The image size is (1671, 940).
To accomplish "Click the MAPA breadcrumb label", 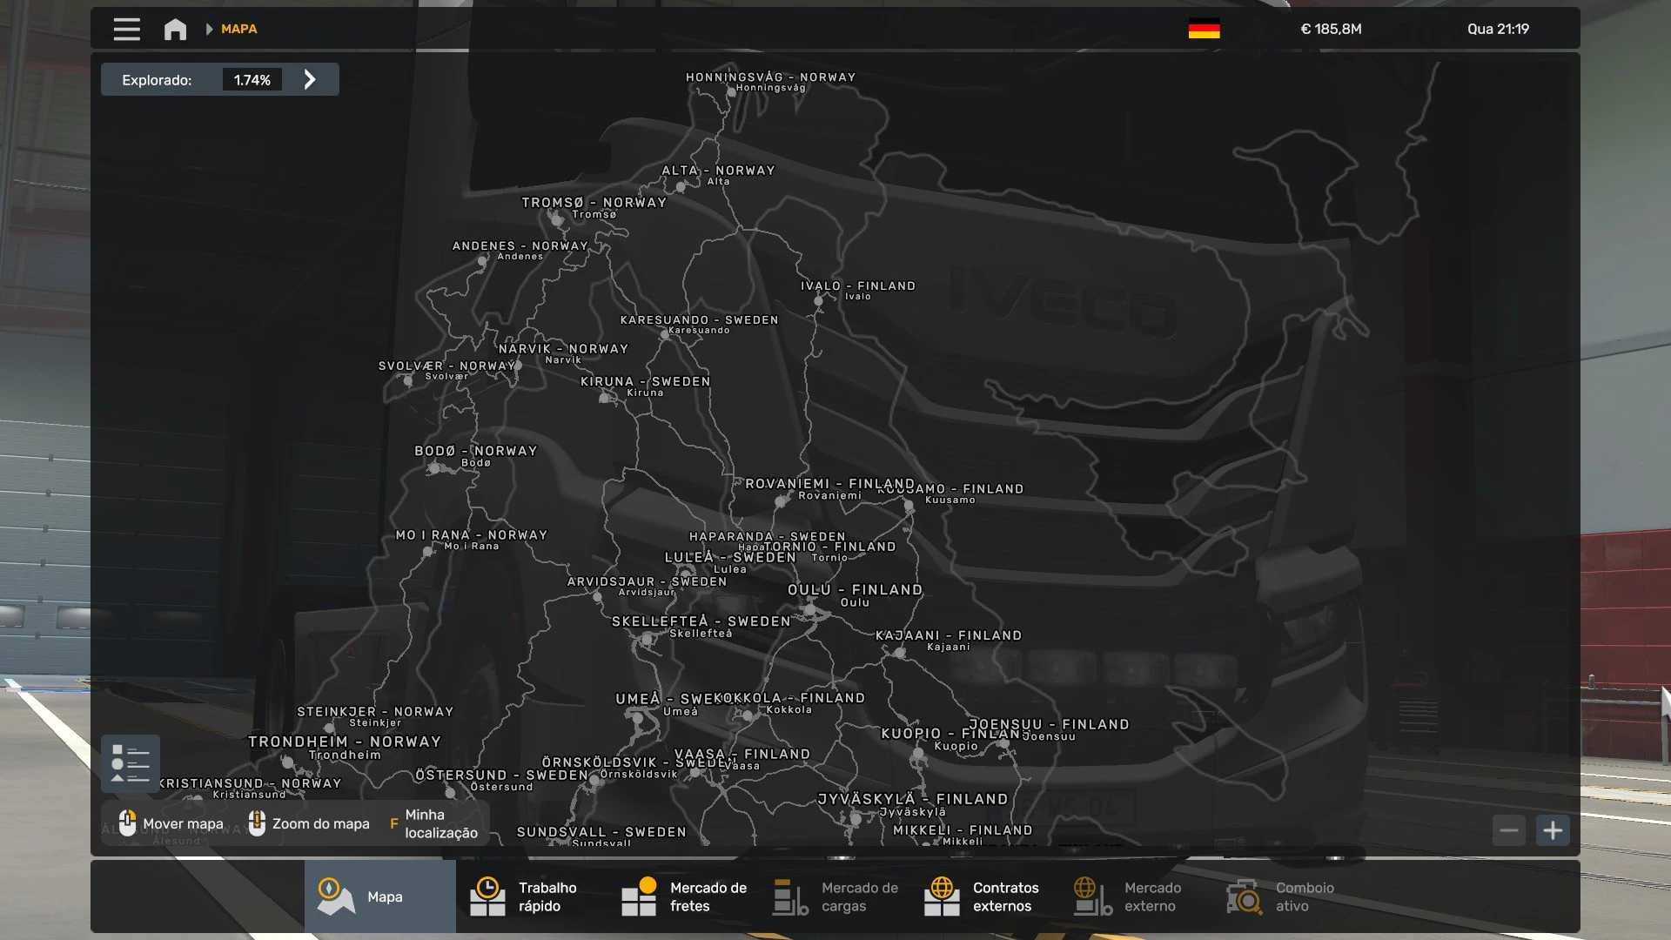I will (238, 29).
